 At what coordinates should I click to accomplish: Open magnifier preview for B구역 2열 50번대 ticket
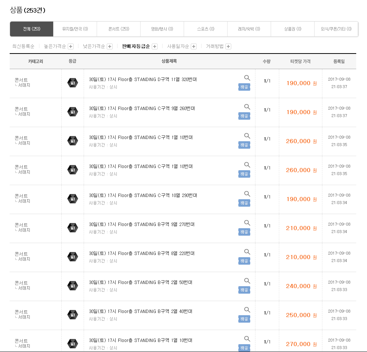tap(247, 281)
